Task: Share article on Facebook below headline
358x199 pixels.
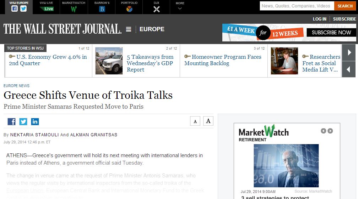Action: pos(12,121)
